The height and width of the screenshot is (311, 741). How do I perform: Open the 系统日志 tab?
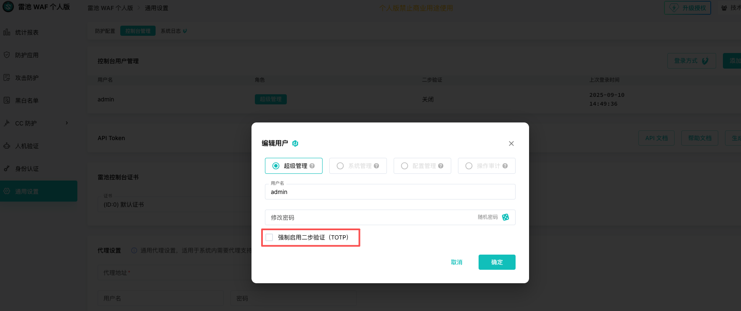tap(171, 31)
